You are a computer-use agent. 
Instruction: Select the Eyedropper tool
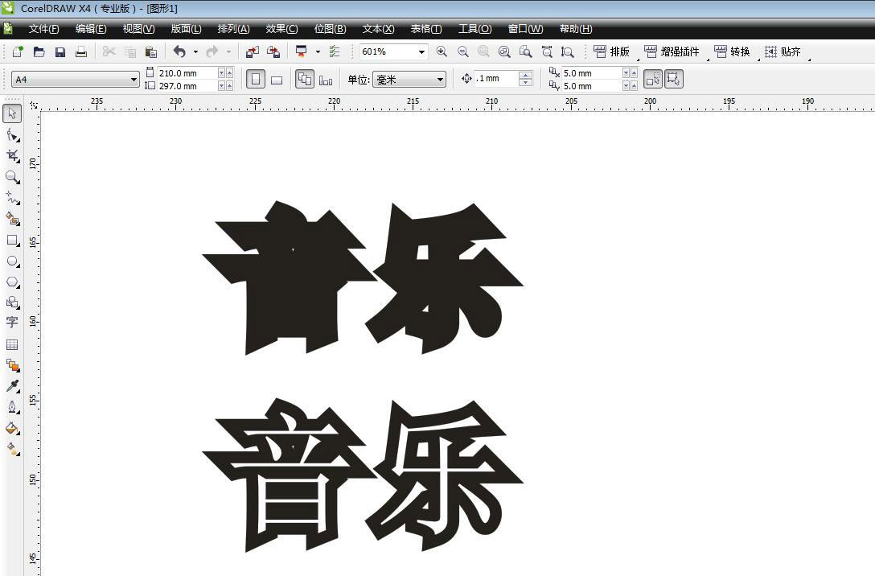tap(12, 386)
